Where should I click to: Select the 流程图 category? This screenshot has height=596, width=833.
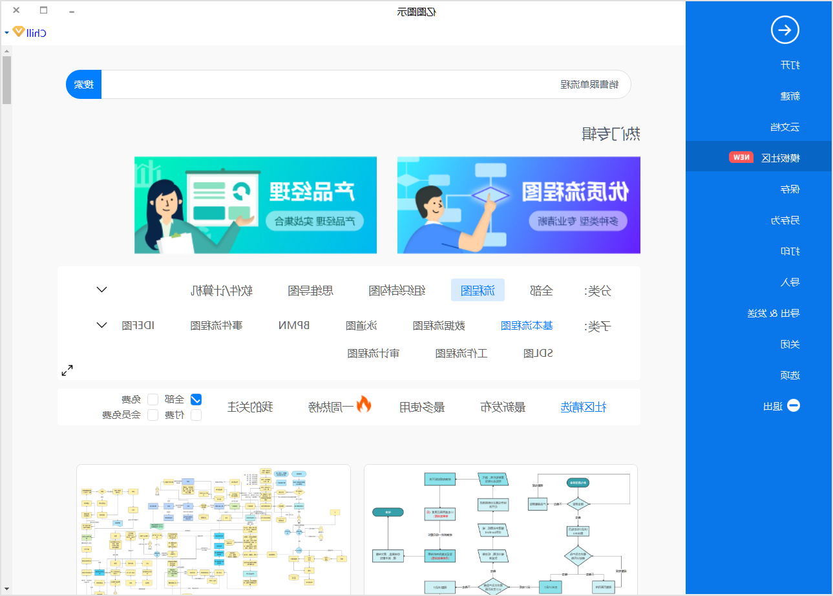point(478,290)
